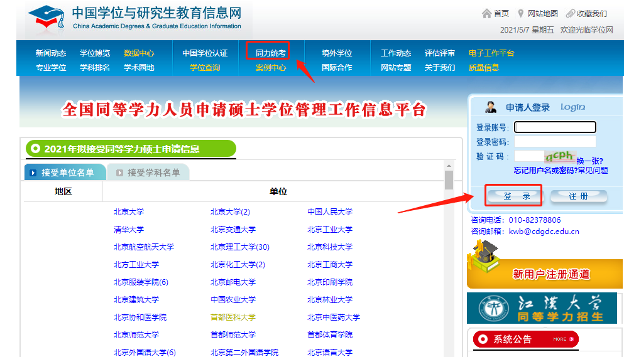Click 首页 link at top right
Viewport: 624px width, 357px height.
[x=501, y=14]
